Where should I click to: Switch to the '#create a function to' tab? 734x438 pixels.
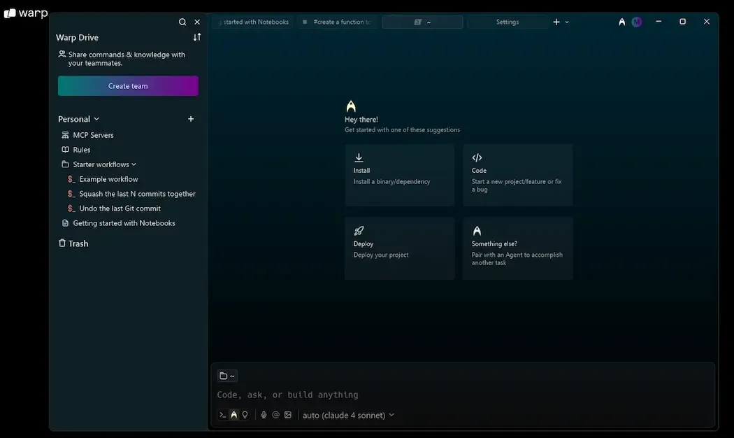[x=338, y=22]
